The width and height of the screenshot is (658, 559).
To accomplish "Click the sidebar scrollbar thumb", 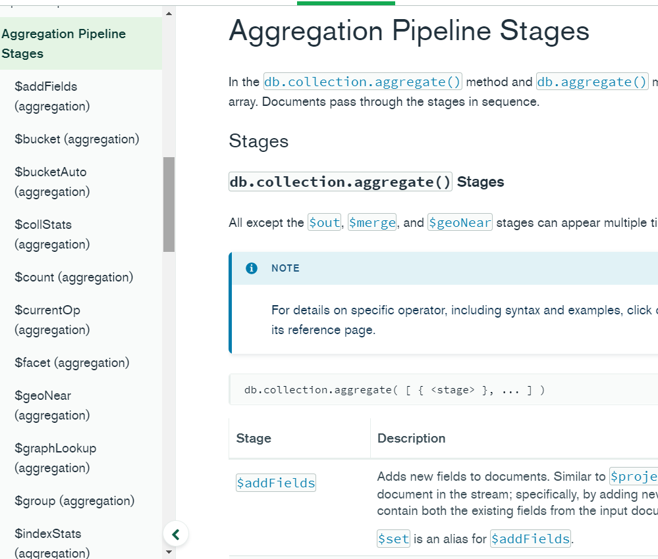I will (169, 204).
